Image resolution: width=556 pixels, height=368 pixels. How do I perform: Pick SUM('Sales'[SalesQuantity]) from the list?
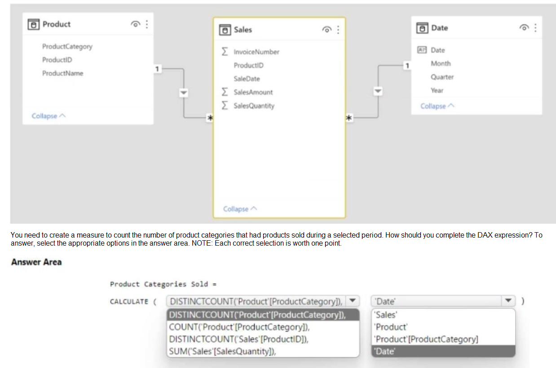pos(222,351)
